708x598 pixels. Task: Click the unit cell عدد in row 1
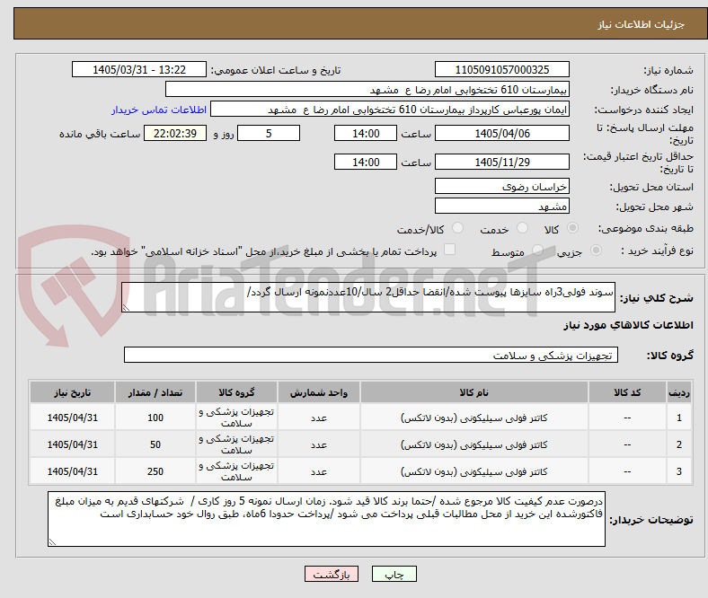pos(319,418)
